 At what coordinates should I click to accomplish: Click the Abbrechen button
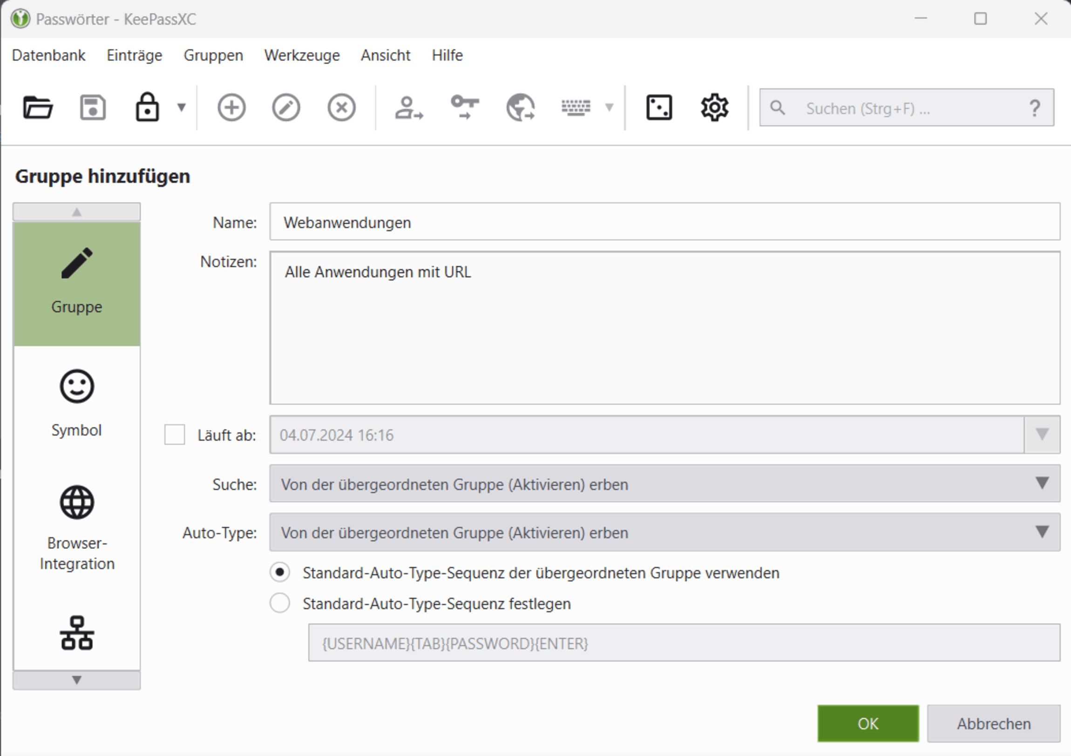tap(994, 723)
